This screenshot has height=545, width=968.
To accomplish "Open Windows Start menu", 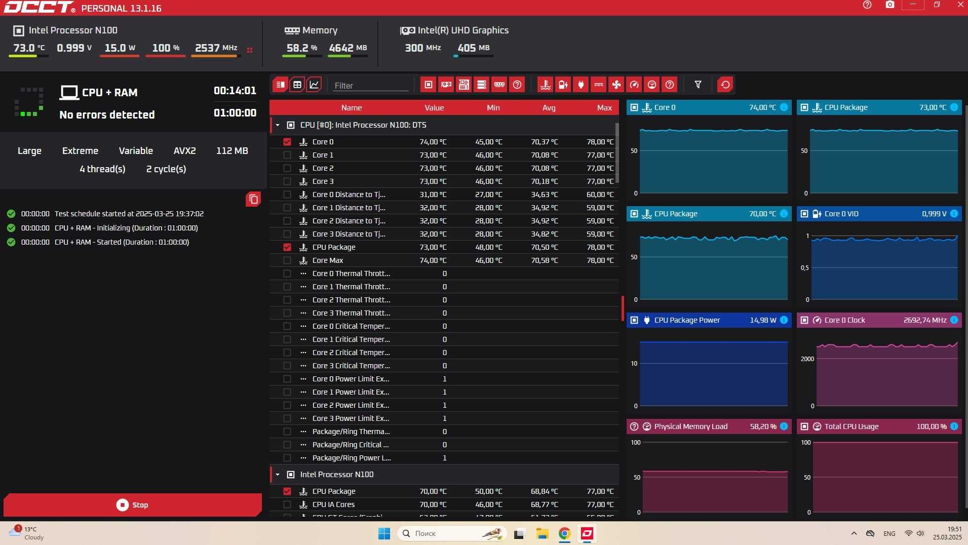I will (x=384, y=533).
